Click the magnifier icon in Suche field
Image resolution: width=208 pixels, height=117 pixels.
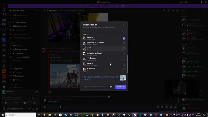[x=123, y=32]
